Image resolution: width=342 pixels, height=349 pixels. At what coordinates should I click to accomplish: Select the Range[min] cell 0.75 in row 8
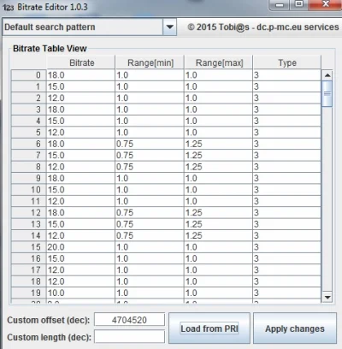pyautogui.click(x=150, y=167)
